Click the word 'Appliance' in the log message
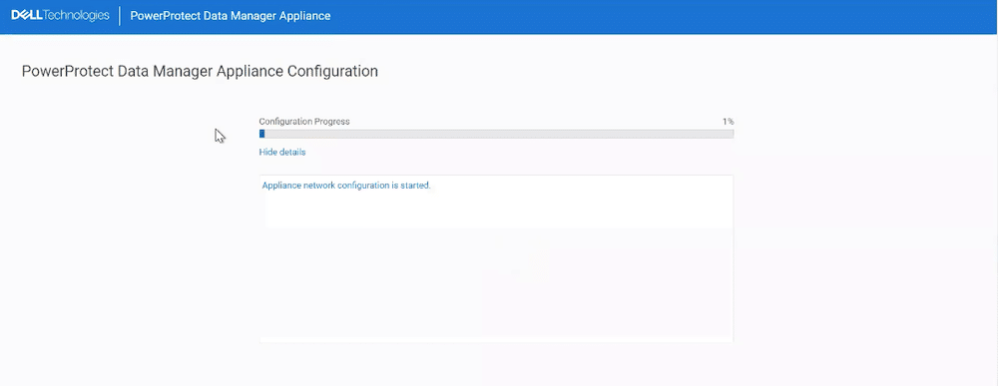Screen dimensions: 998x386 (x=280, y=187)
